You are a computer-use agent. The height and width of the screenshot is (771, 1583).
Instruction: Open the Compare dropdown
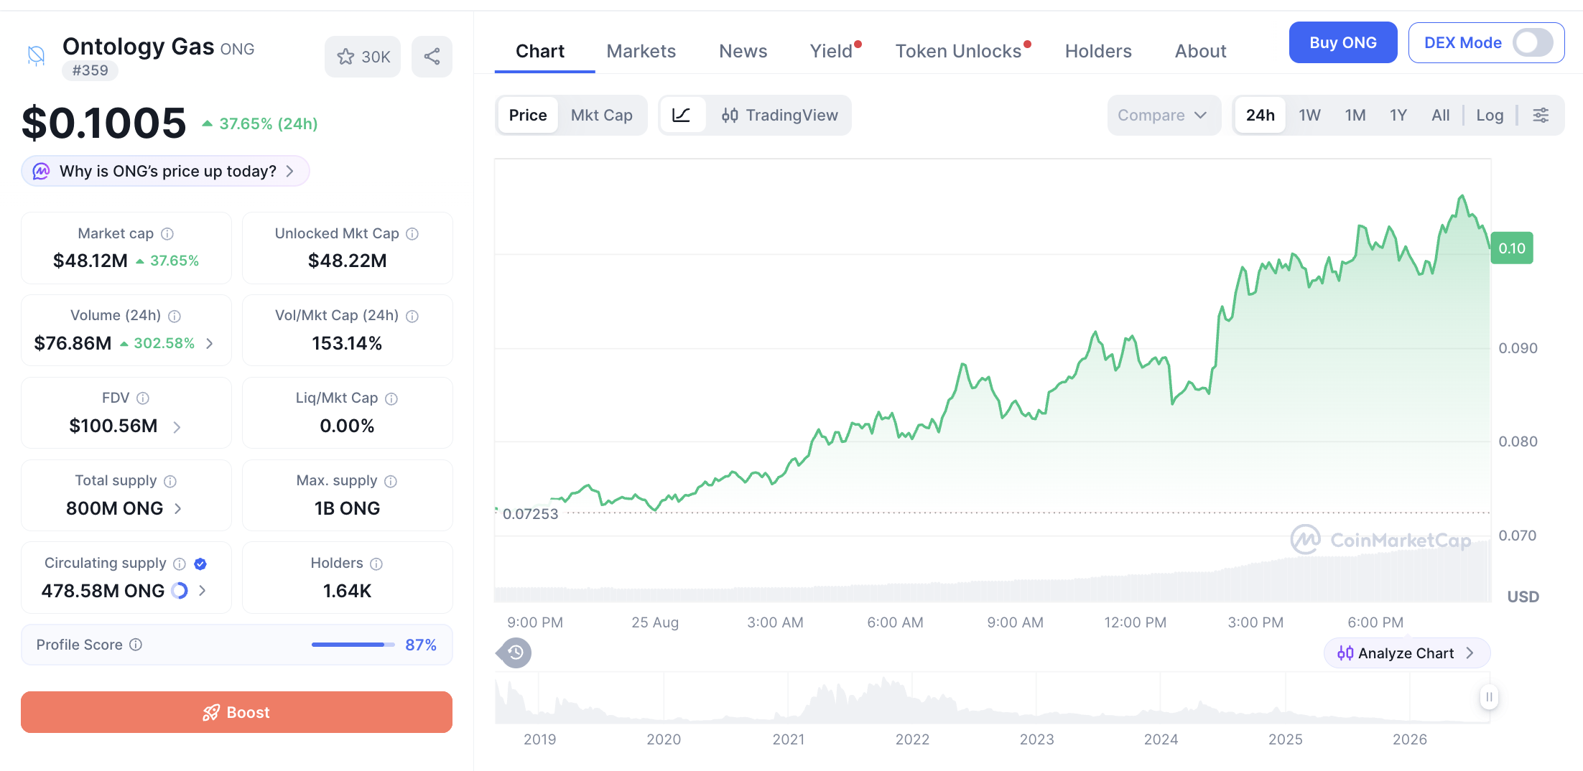tap(1163, 115)
